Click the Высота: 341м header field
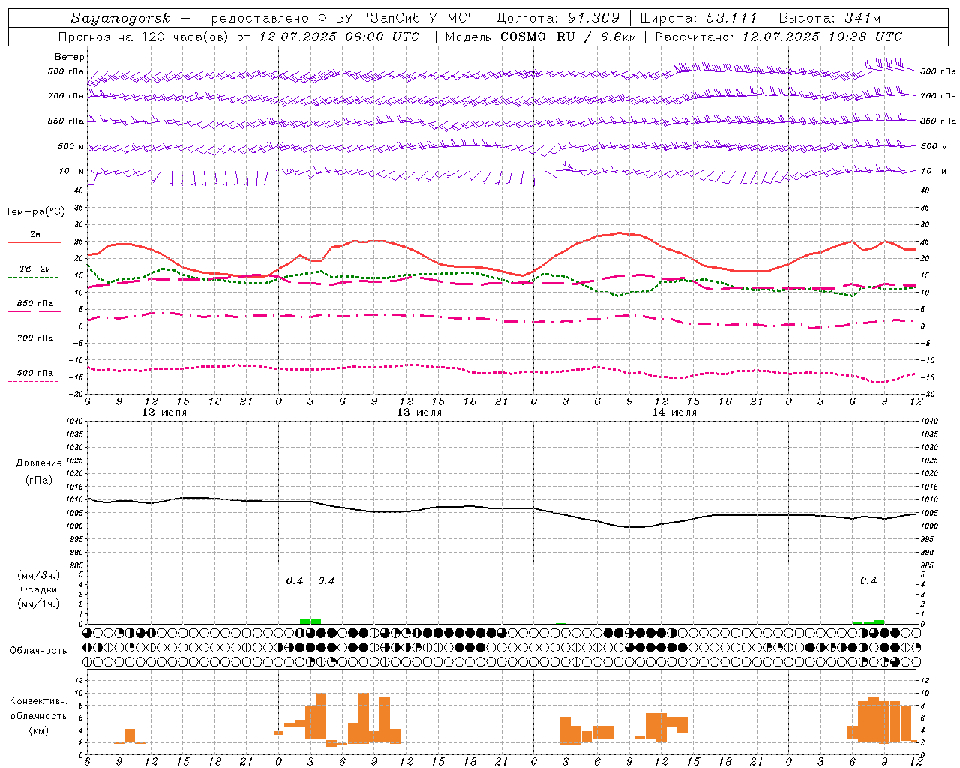Viewport: 960px width, 768px height. pos(829,18)
